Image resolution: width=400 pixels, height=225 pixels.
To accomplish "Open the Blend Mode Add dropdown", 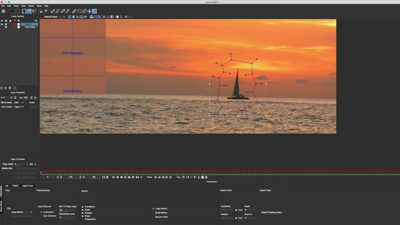I will coord(19,102).
